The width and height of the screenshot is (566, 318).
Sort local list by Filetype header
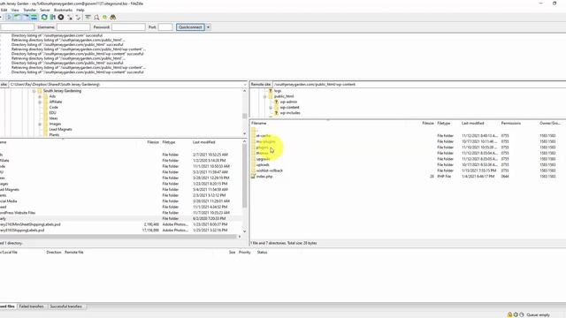coord(169,142)
